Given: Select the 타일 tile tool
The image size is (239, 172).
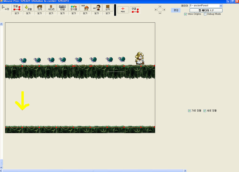Looking at the screenshot, I should pyautogui.click(x=62, y=8).
